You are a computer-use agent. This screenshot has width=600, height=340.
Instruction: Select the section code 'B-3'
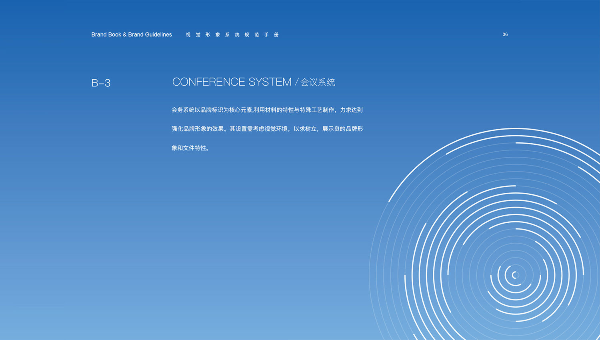101,83
